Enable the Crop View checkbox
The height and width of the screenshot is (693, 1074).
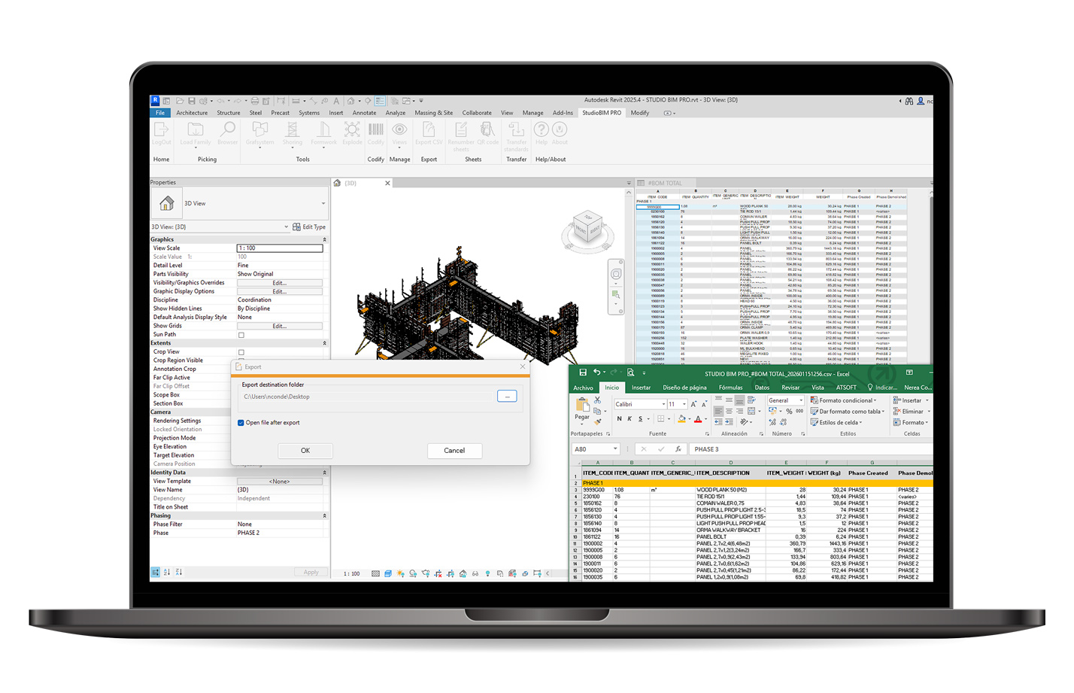[x=241, y=352]
